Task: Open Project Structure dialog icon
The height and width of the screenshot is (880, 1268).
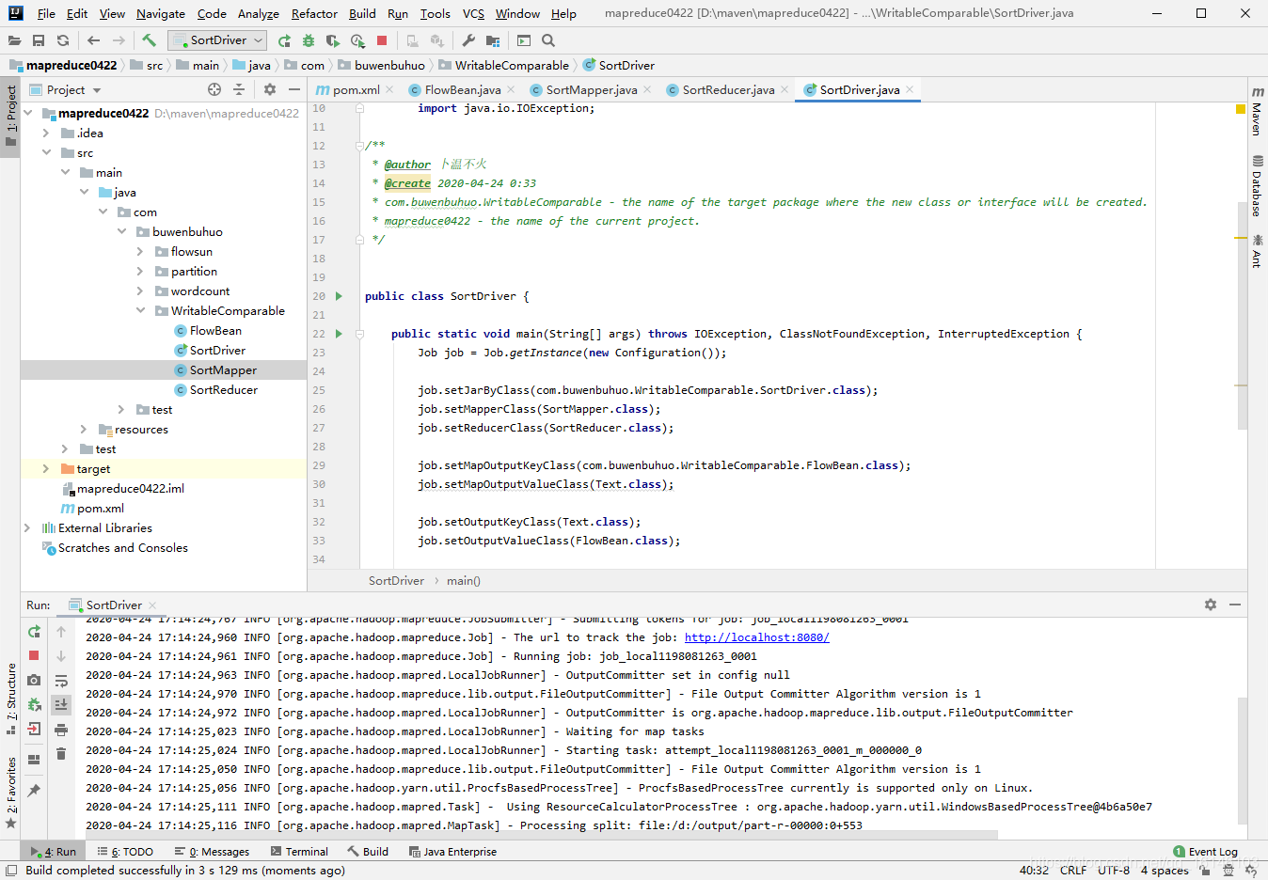Action: [493, 40]
